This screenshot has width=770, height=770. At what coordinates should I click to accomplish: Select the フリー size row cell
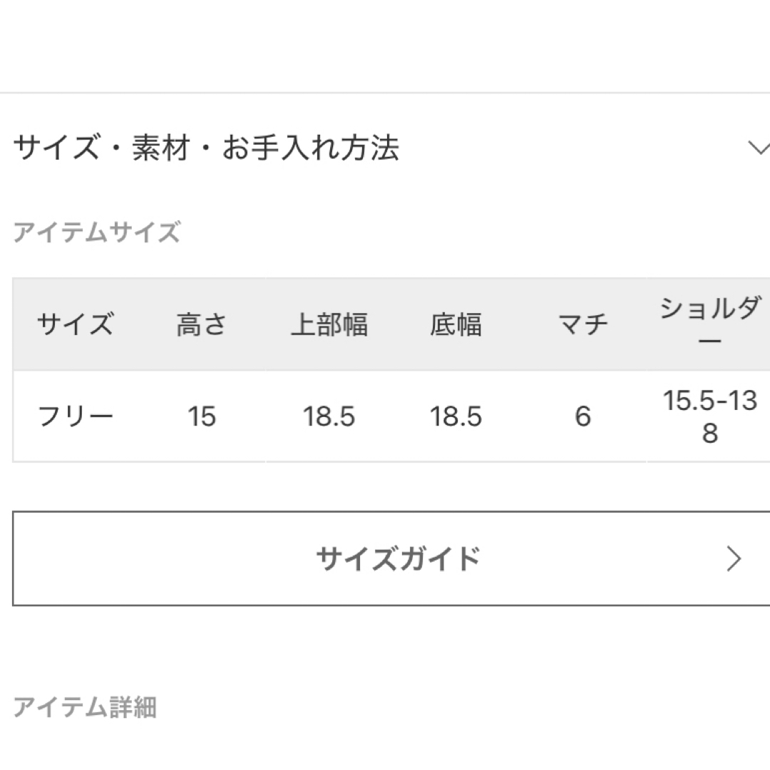coord(76,416)
